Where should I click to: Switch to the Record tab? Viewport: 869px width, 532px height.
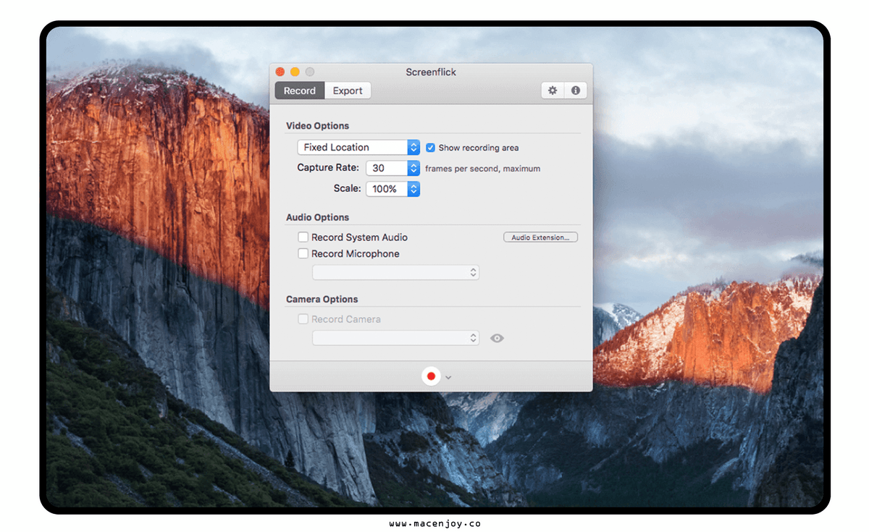[x=300, y=90]
